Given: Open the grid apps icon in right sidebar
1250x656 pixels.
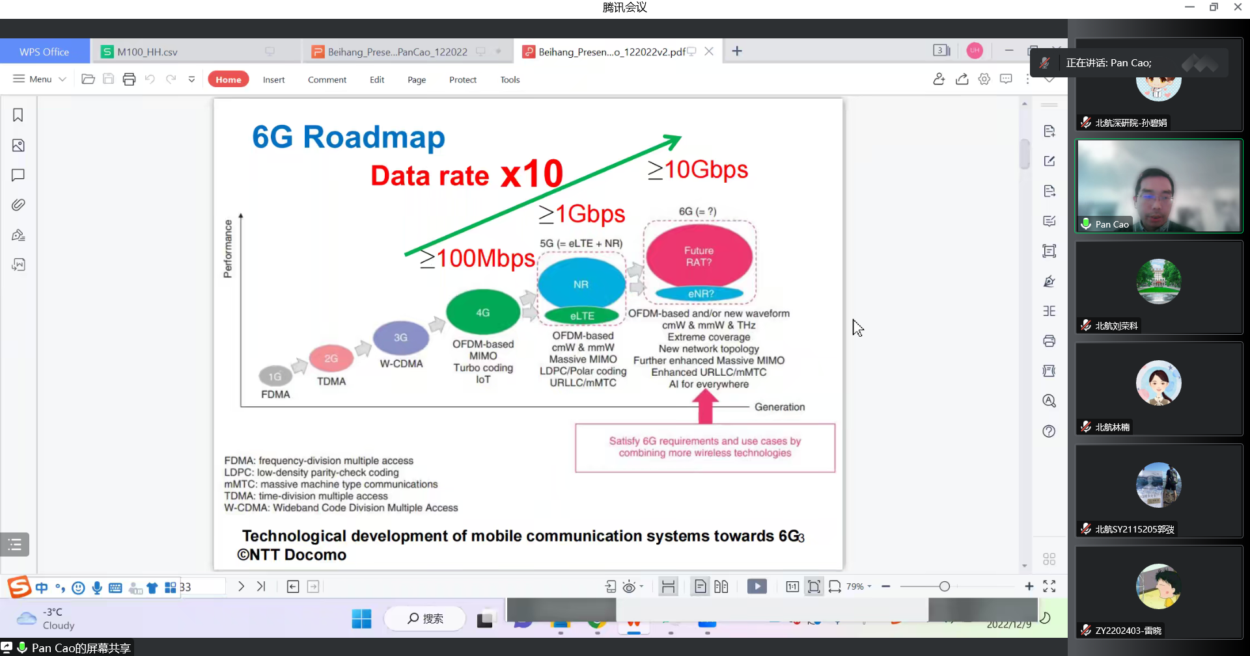Looking at the screenshot, I should click(x=1049, y=559).
